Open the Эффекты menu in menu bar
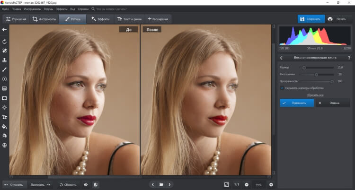Viewport: 355px width, 190px height. click(x=62, y=9)
